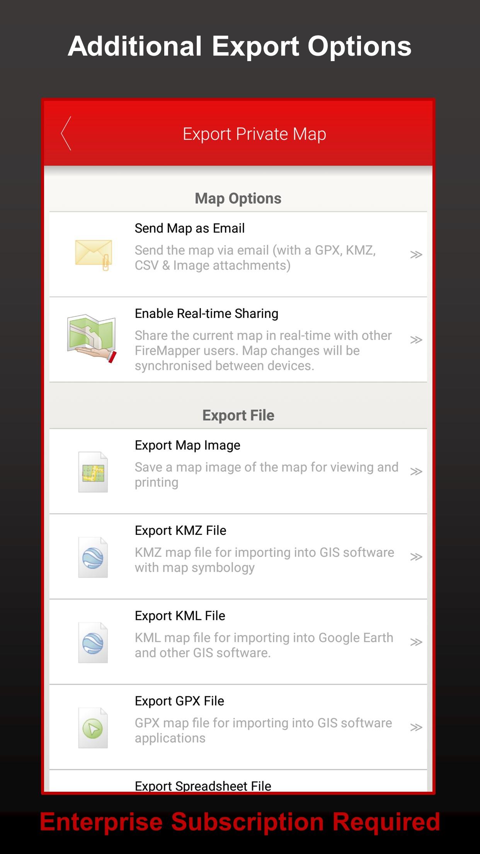The width and height of the screenshot is (480, 854).
Task: Click the real-time sharing map icon
Action: (x=92, y=338)
